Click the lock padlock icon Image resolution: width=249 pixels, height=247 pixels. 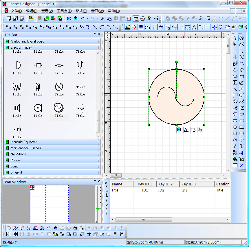75,228
